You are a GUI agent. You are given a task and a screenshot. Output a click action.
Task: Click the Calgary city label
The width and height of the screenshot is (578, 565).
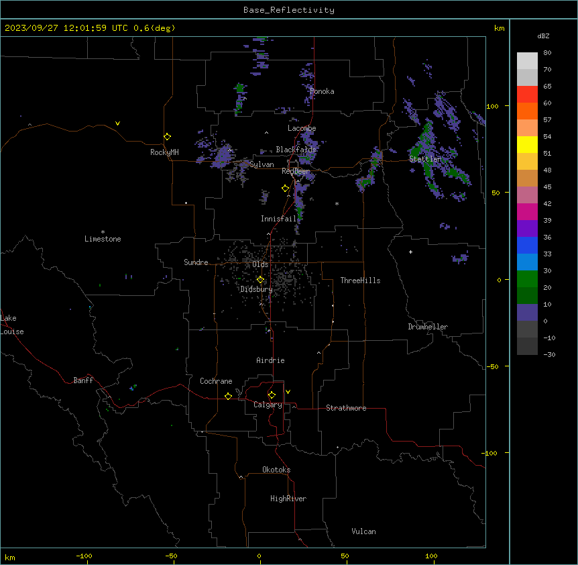click(x=268, y=405)
